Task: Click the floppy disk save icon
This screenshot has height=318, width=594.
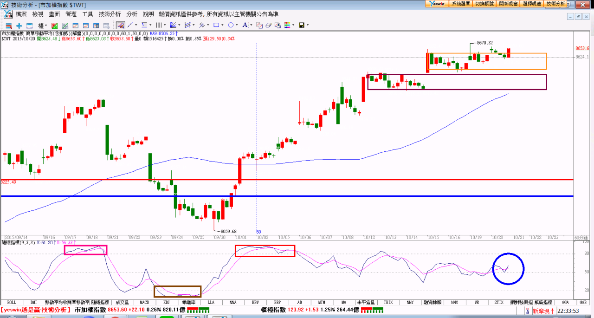Action: [x=301, y=25]
